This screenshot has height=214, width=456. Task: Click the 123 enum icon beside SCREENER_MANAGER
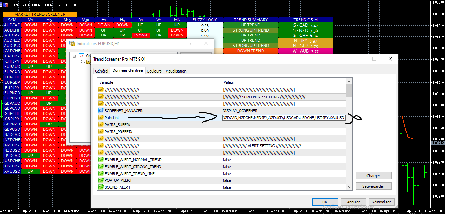click(x=101, y=111)
